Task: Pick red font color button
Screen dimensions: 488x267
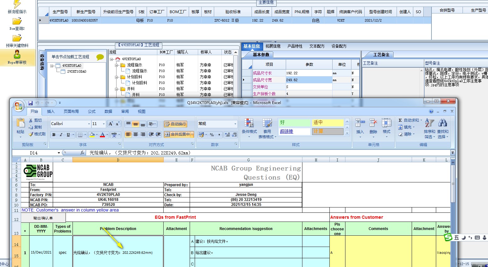Action: [x=102, y=135]
